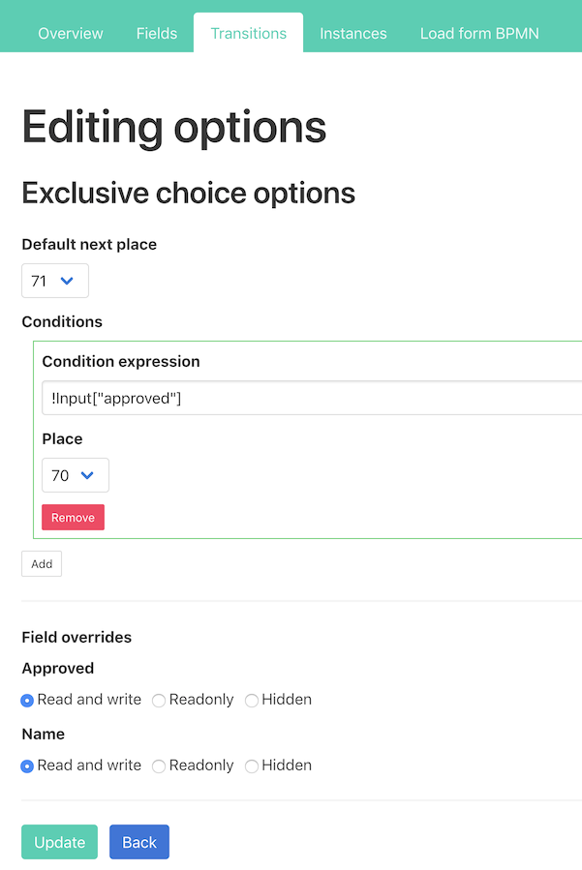Set the Approved field to Readonly
This screenshot has height=870, width=582.
coord(159,700)
